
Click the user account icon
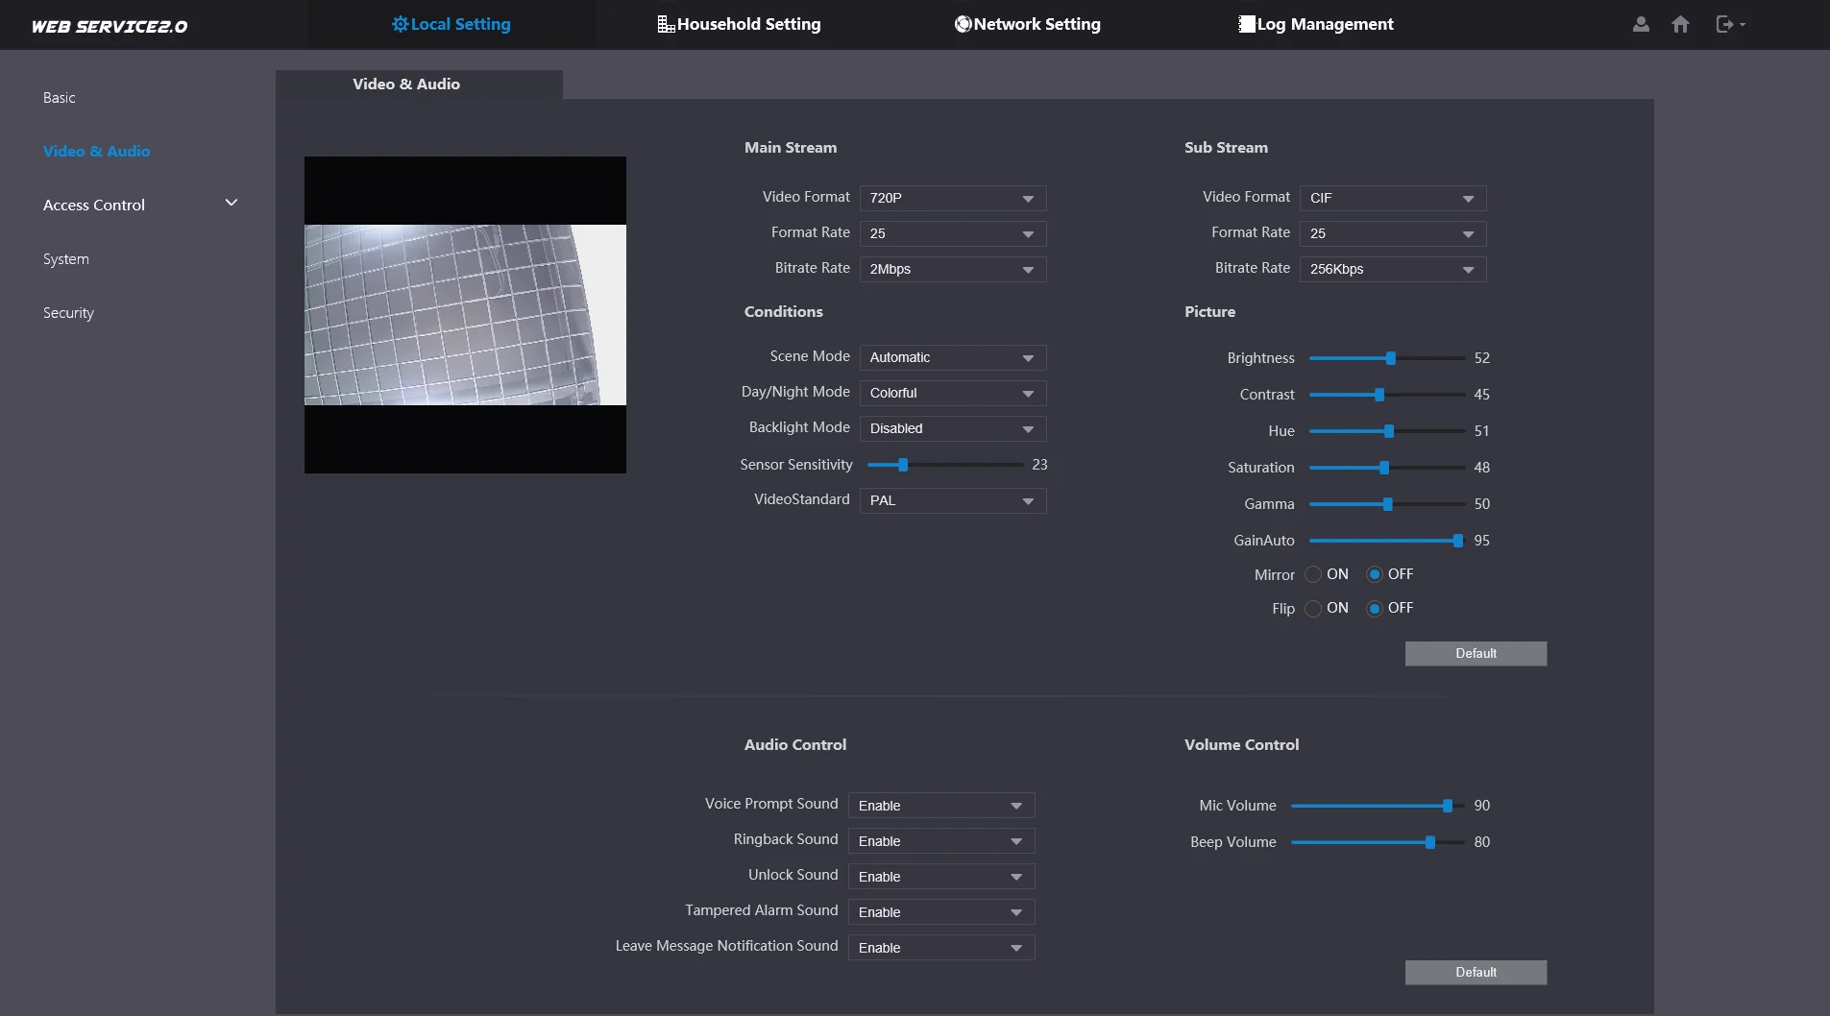click(x=1641, y=24)
